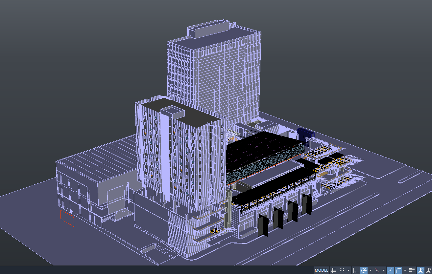This screenshot has width=432, height=274.
Task: Click the Ortho mode icon
Action: [356, 270]
